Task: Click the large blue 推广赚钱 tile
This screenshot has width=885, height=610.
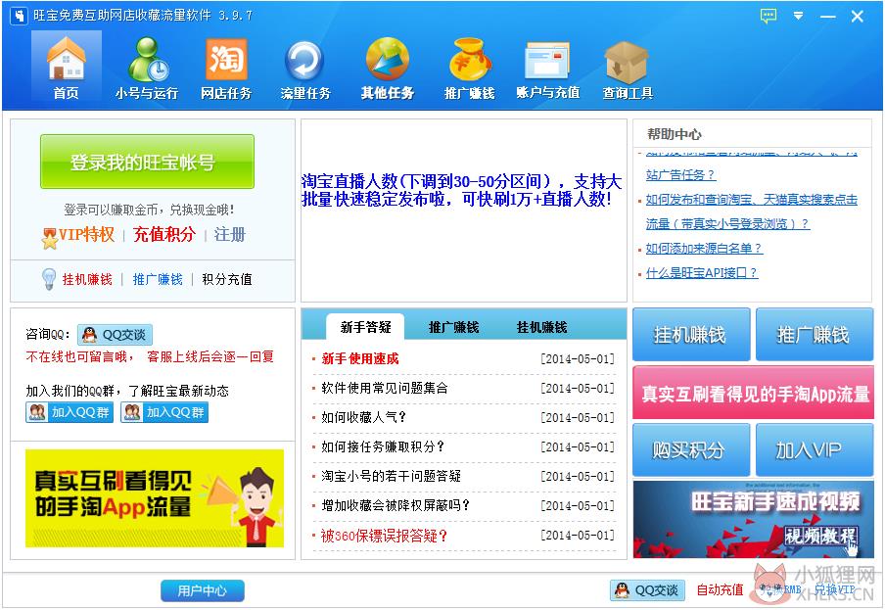Action: (814, 334)
